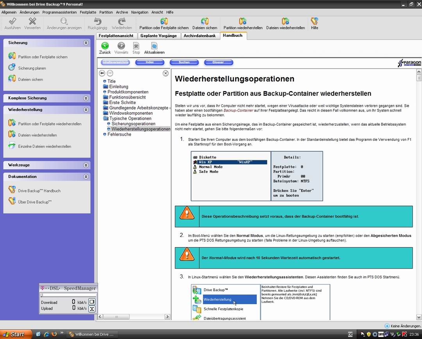Click the Wiederholen redo toolbar icon
Viewport: 422px width, 339px height.
coord(122,21)
